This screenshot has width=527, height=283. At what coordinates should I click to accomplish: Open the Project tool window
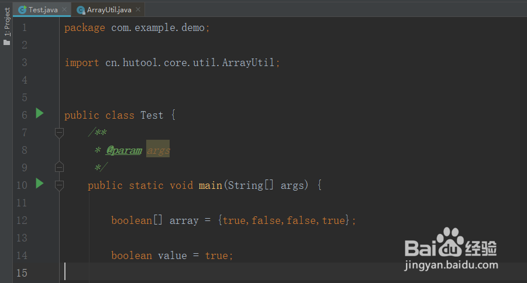[x=6, y=22]
